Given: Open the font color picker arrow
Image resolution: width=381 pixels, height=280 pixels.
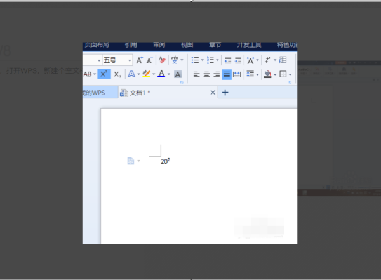Looking at the screenshot, I should (x=169, y=74).
